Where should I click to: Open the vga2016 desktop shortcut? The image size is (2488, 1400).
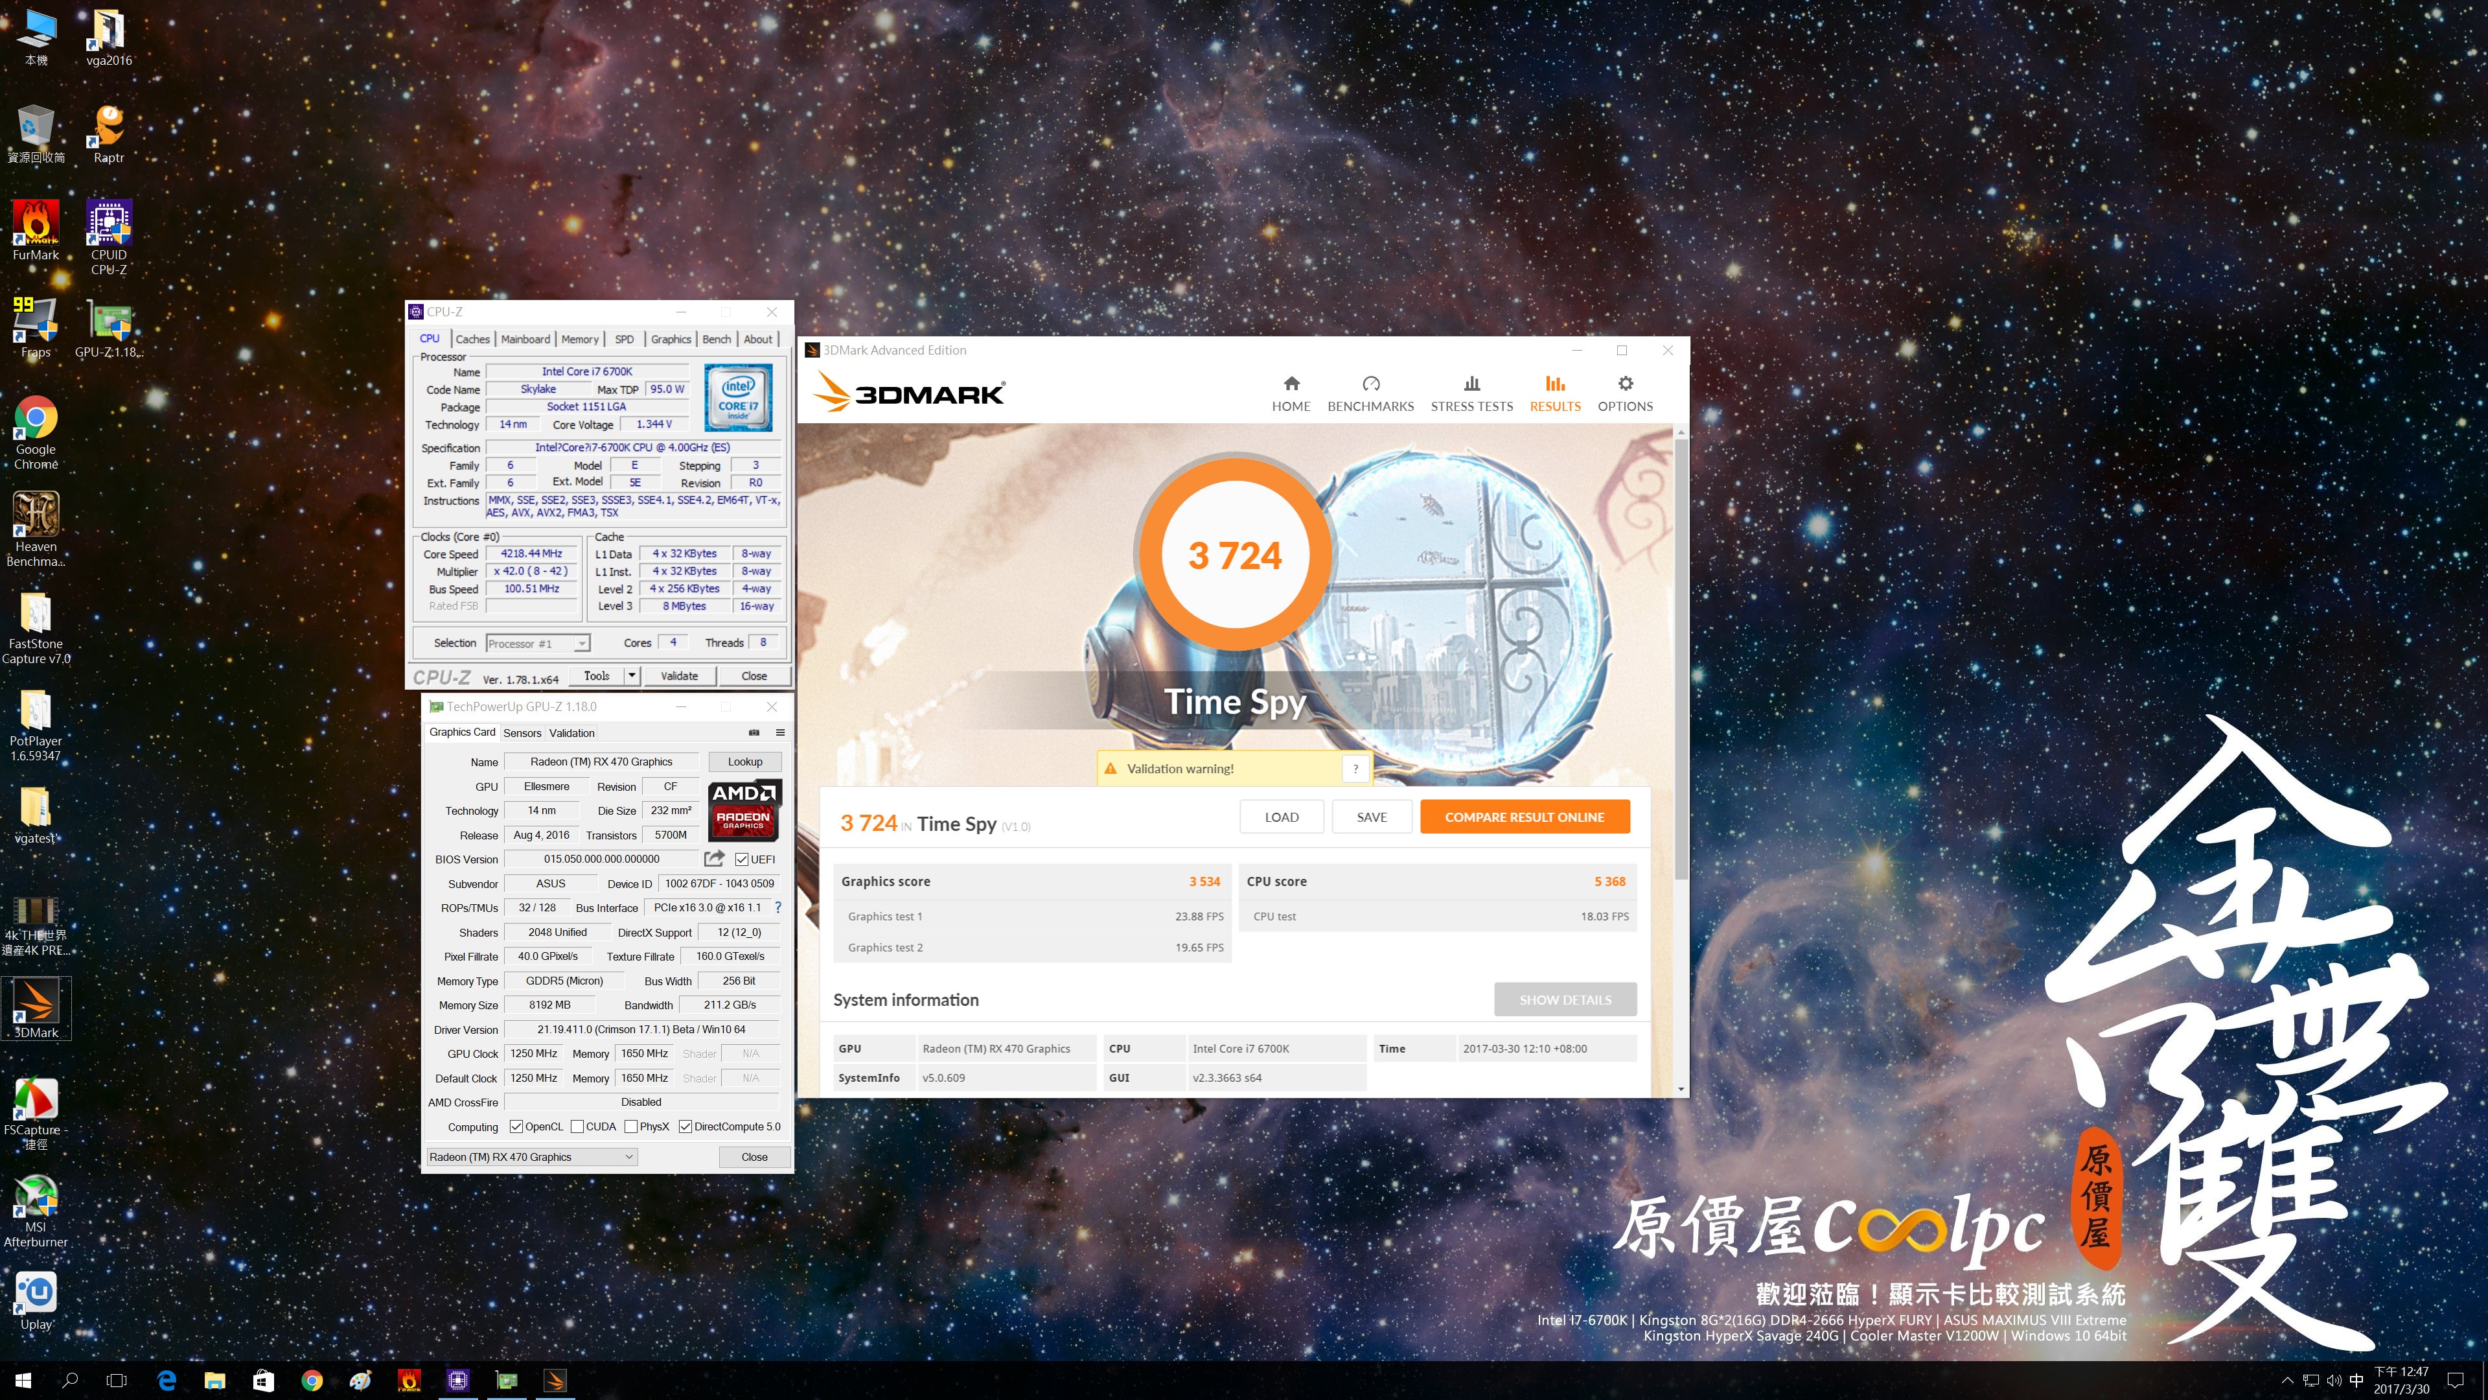[109, 37]
